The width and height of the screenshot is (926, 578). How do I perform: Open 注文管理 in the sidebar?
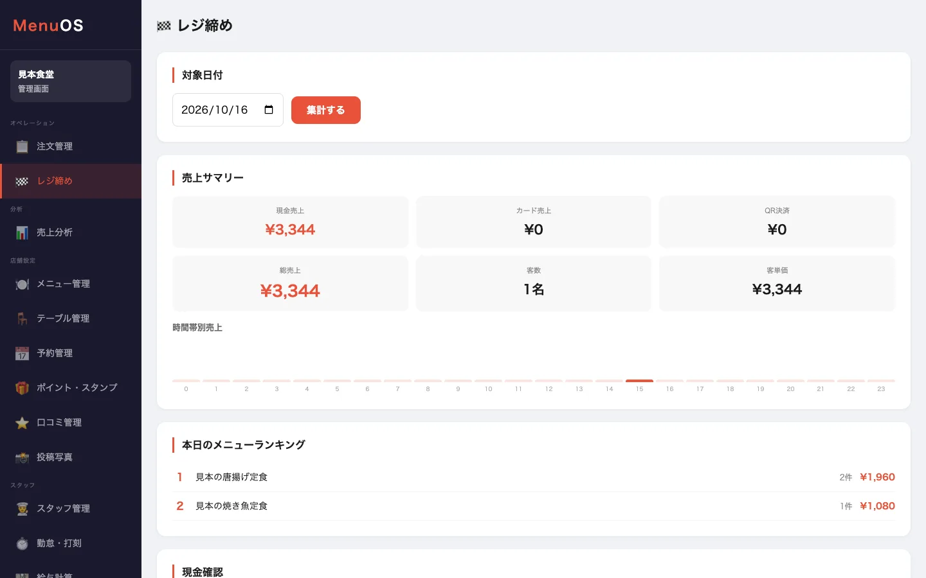(71, 146)
